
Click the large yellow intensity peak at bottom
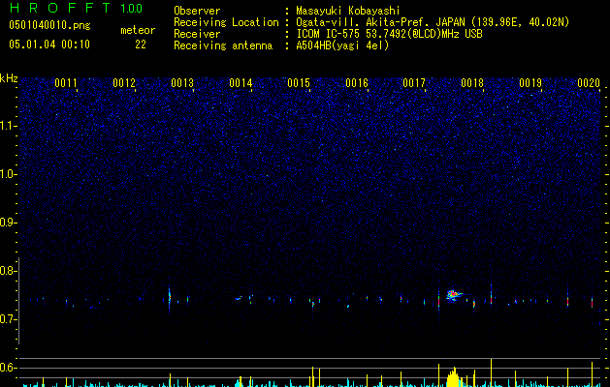coord(453,377)
